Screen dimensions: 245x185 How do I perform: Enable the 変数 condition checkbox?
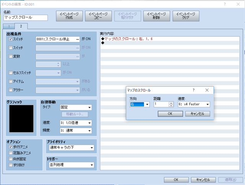(10, 56)
